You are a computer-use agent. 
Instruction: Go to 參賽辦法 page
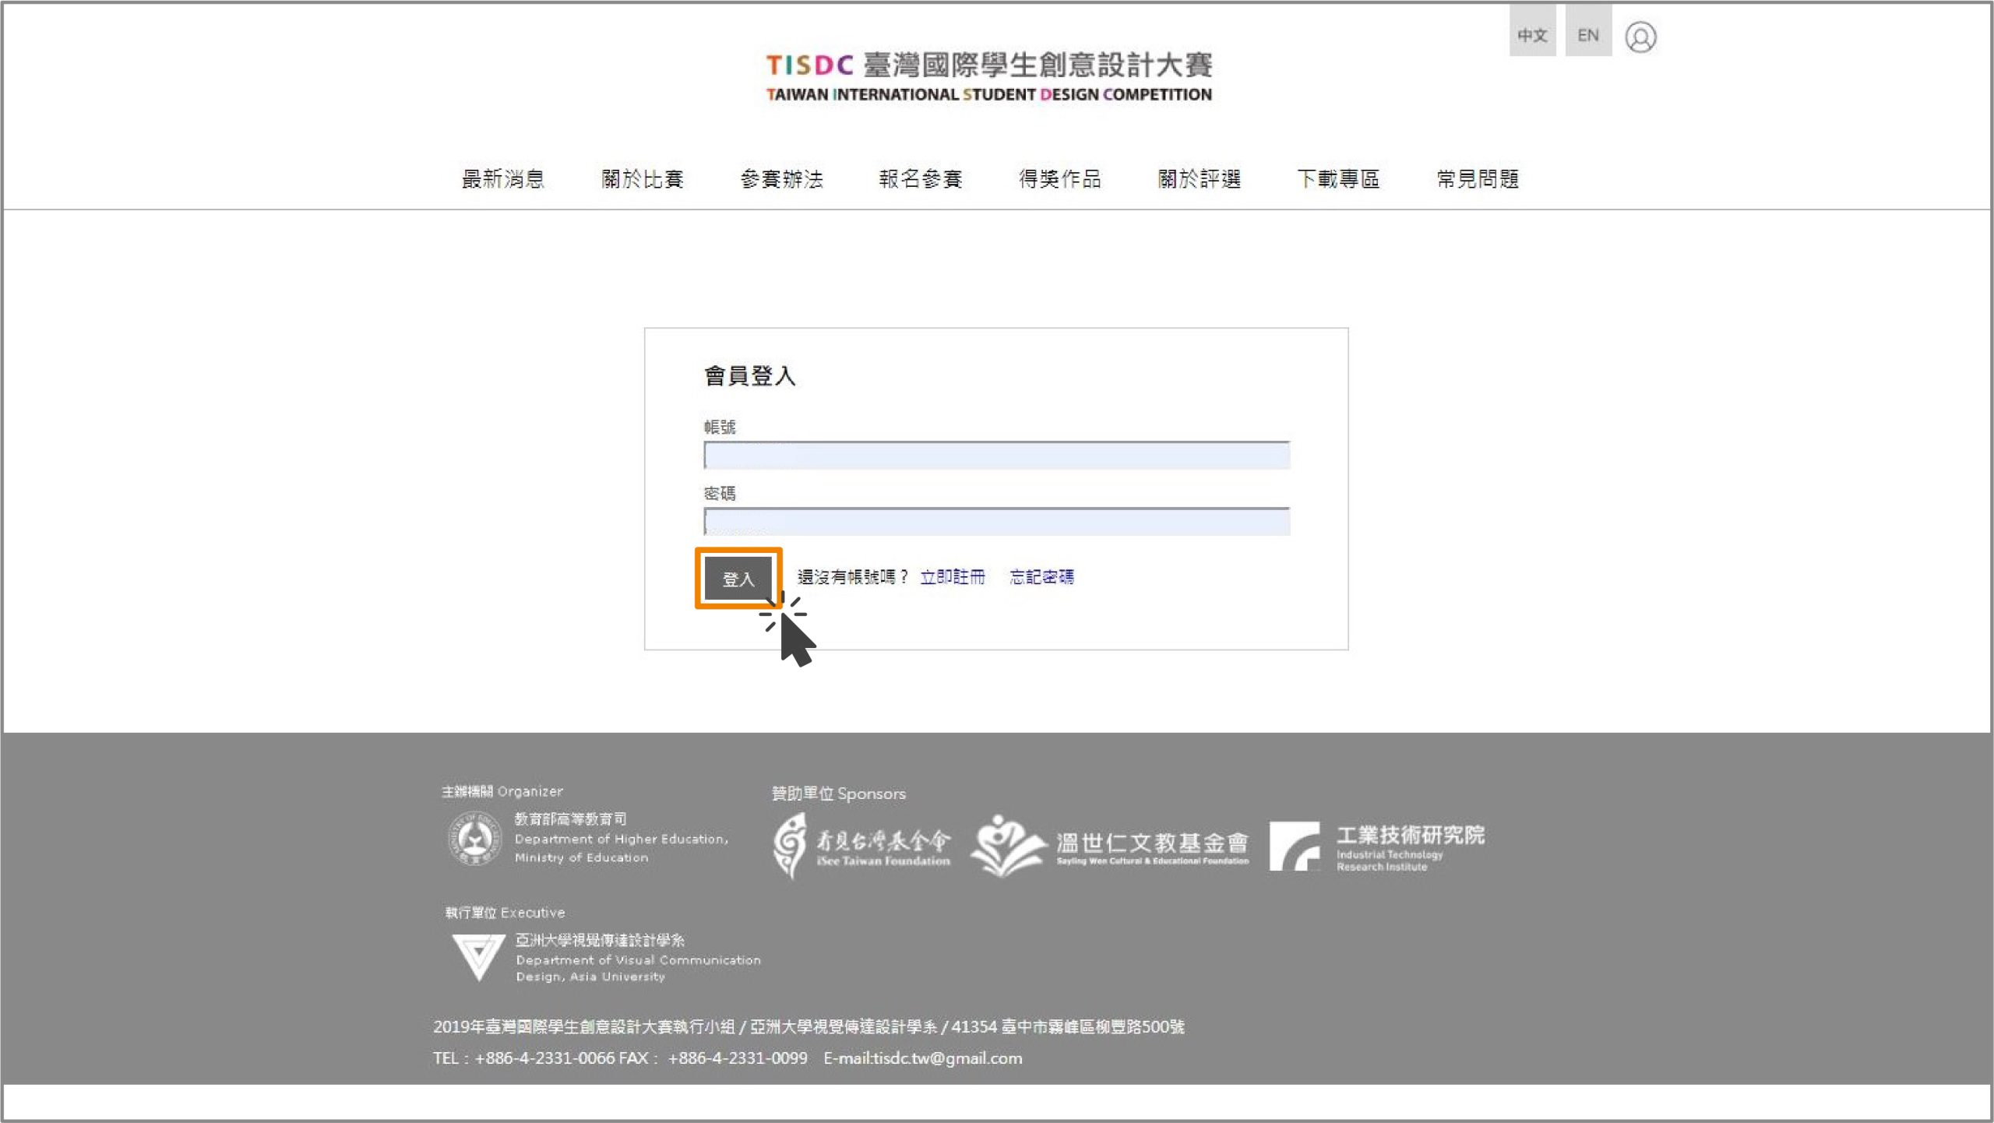781,179
